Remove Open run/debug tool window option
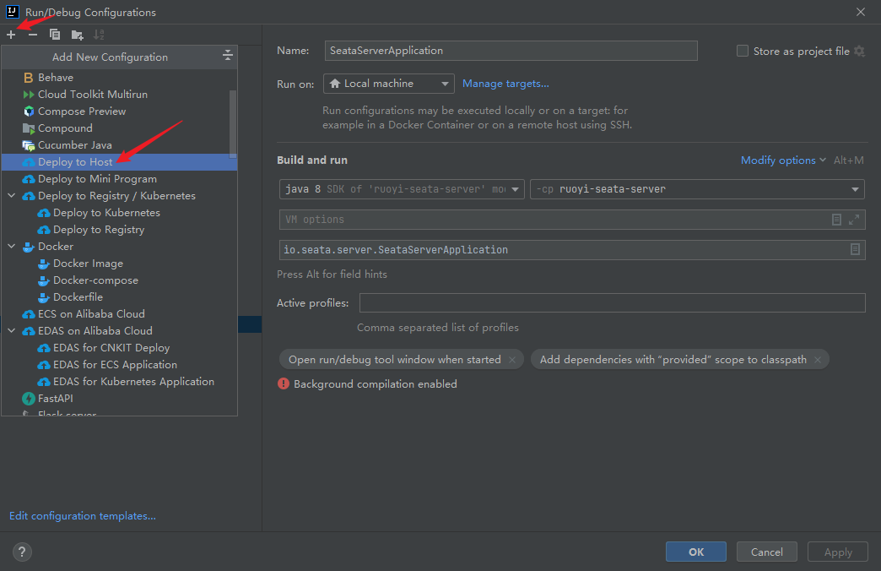The image size is (881, 571). (512, 360)
